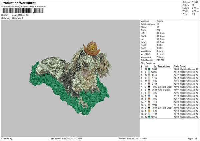Click the dark green swatch at stop 17
Image resolution: width=200 pixels, height=141 pixels.
pyautogui.click(x=149, y=117)
